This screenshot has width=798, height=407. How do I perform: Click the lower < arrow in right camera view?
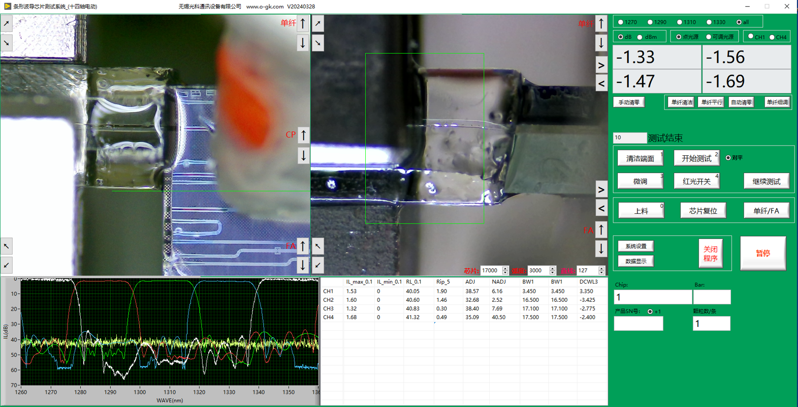(x=601, y=208)
